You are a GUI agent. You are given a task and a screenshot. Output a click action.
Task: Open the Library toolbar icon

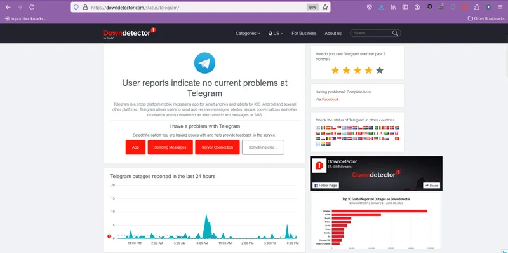[x=393, y=7]
